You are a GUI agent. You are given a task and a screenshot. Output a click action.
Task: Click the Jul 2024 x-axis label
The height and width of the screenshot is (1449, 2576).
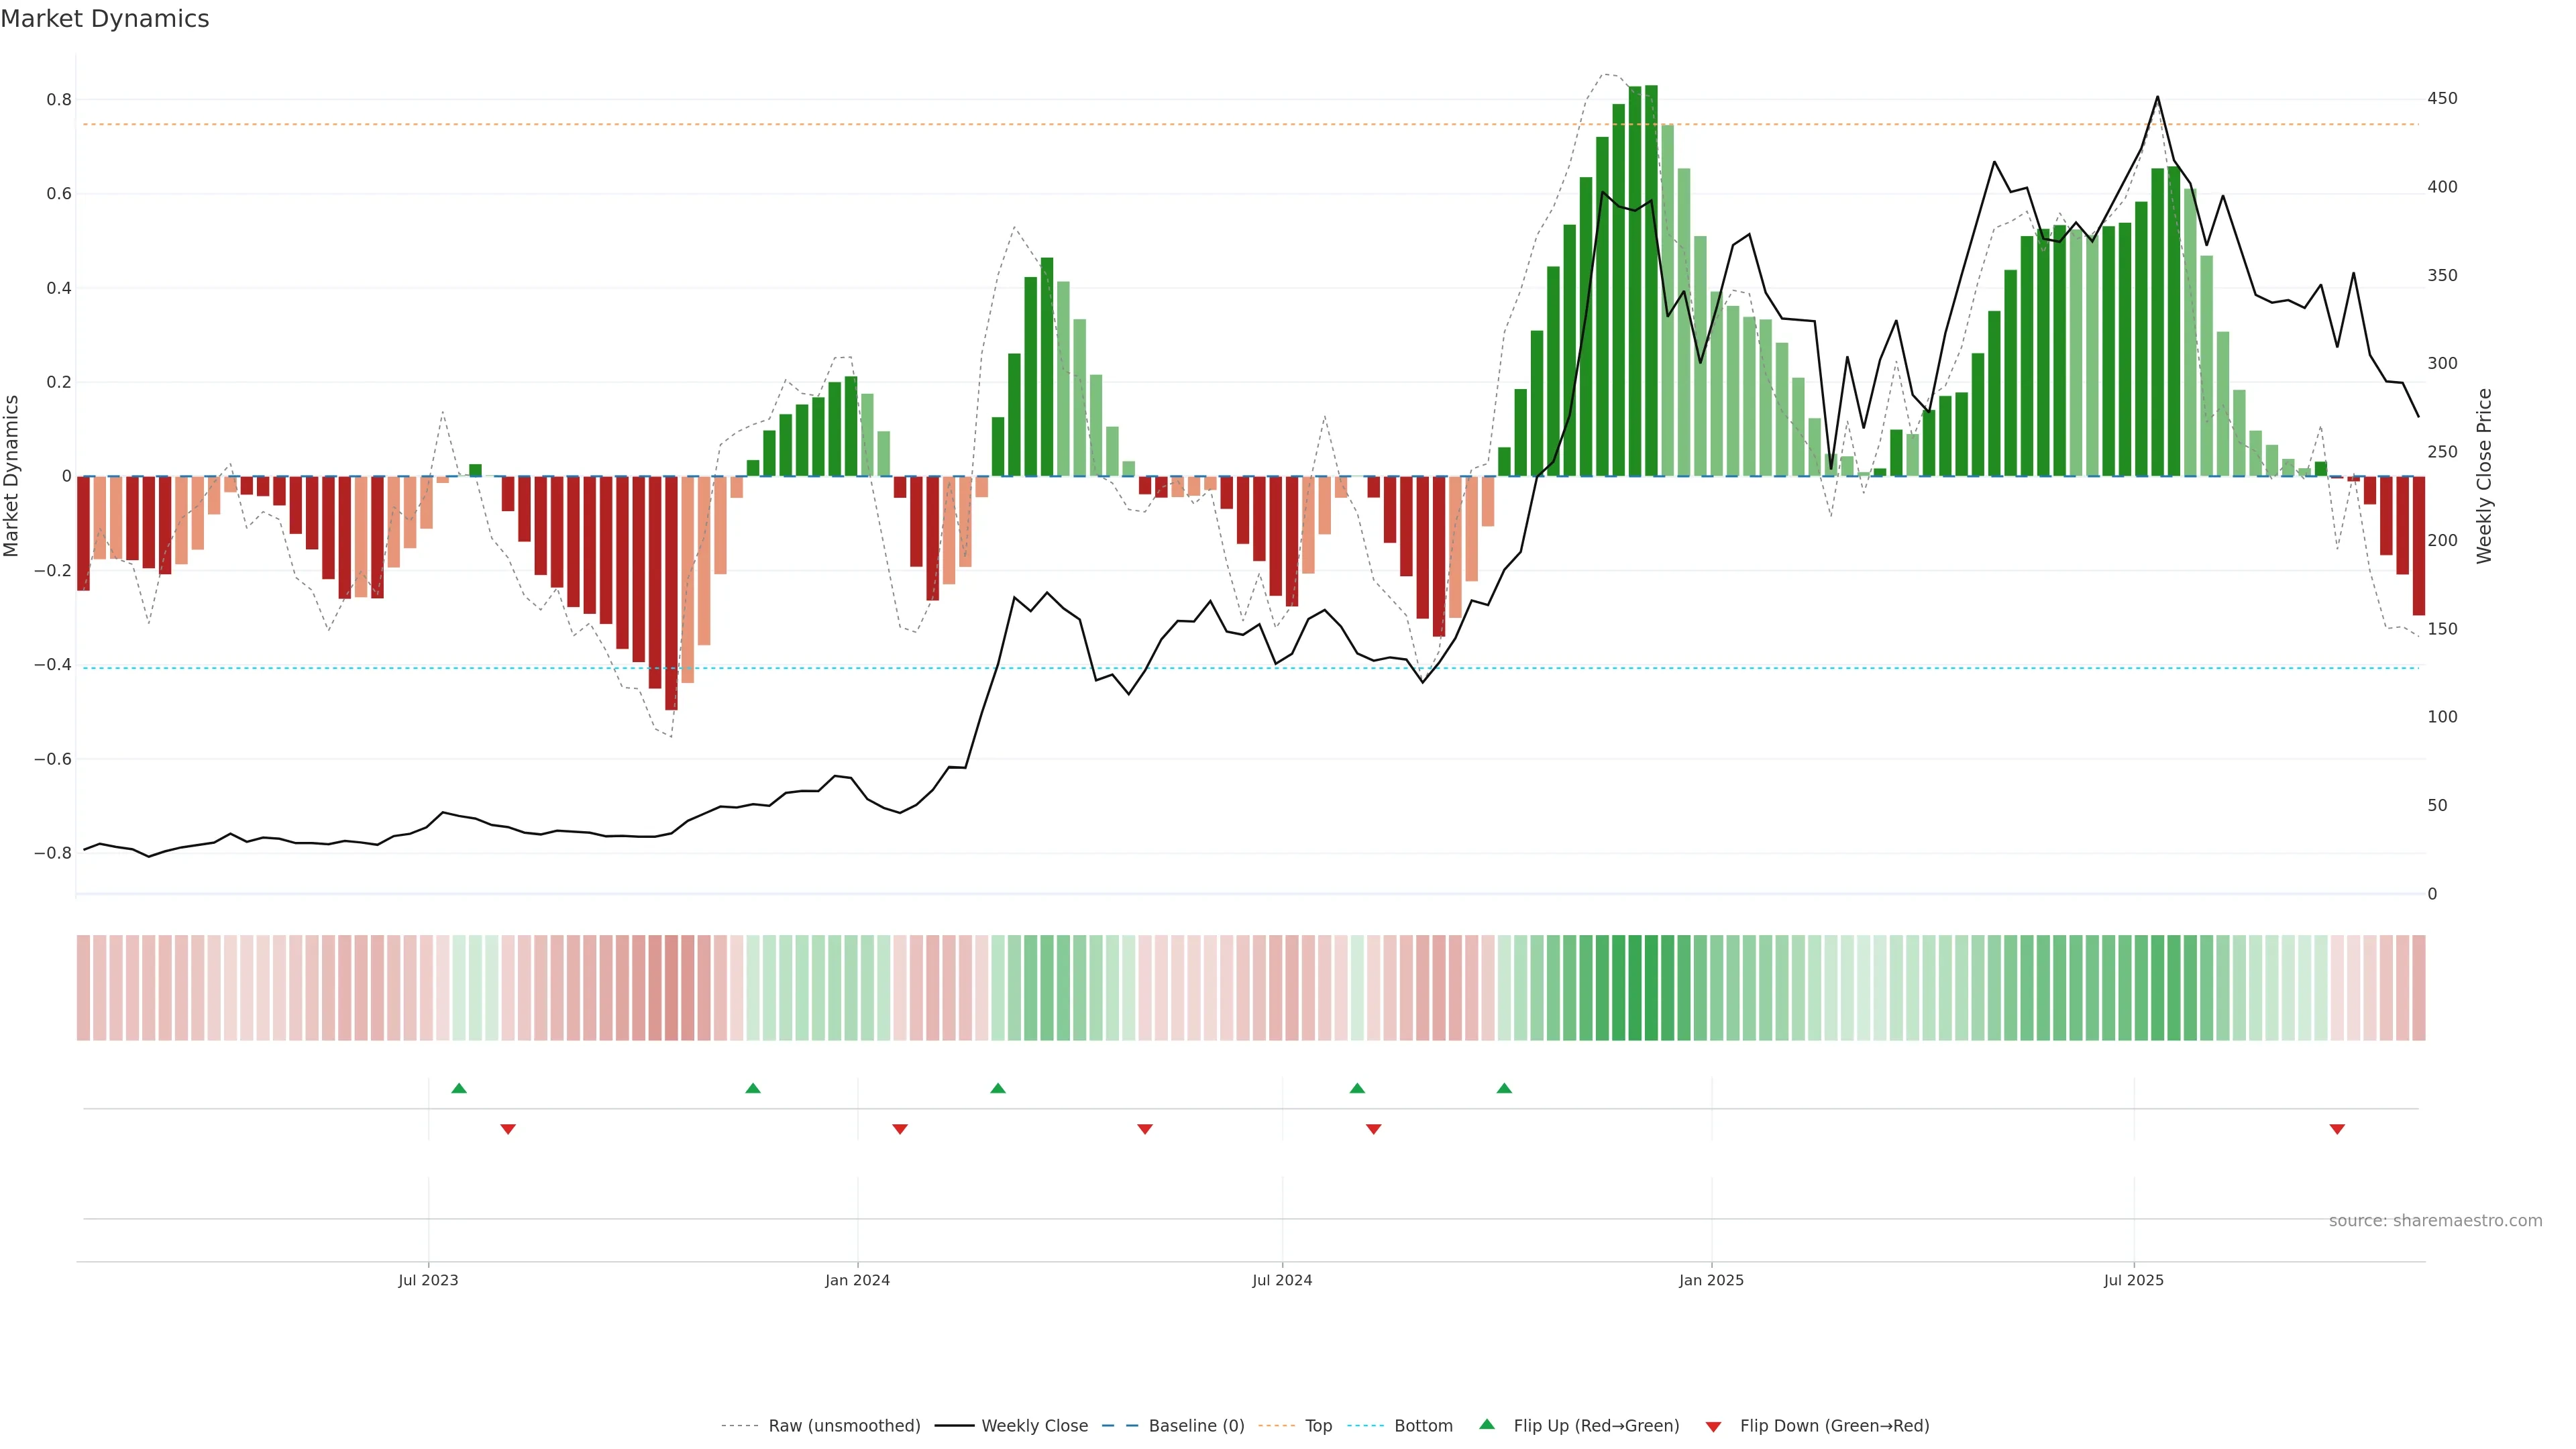(1282, 1280)
